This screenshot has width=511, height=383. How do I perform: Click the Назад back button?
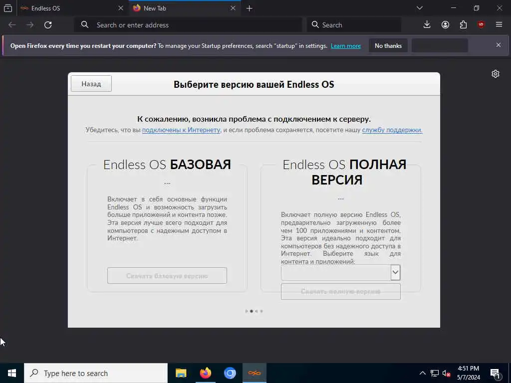(x=91, y=84)
